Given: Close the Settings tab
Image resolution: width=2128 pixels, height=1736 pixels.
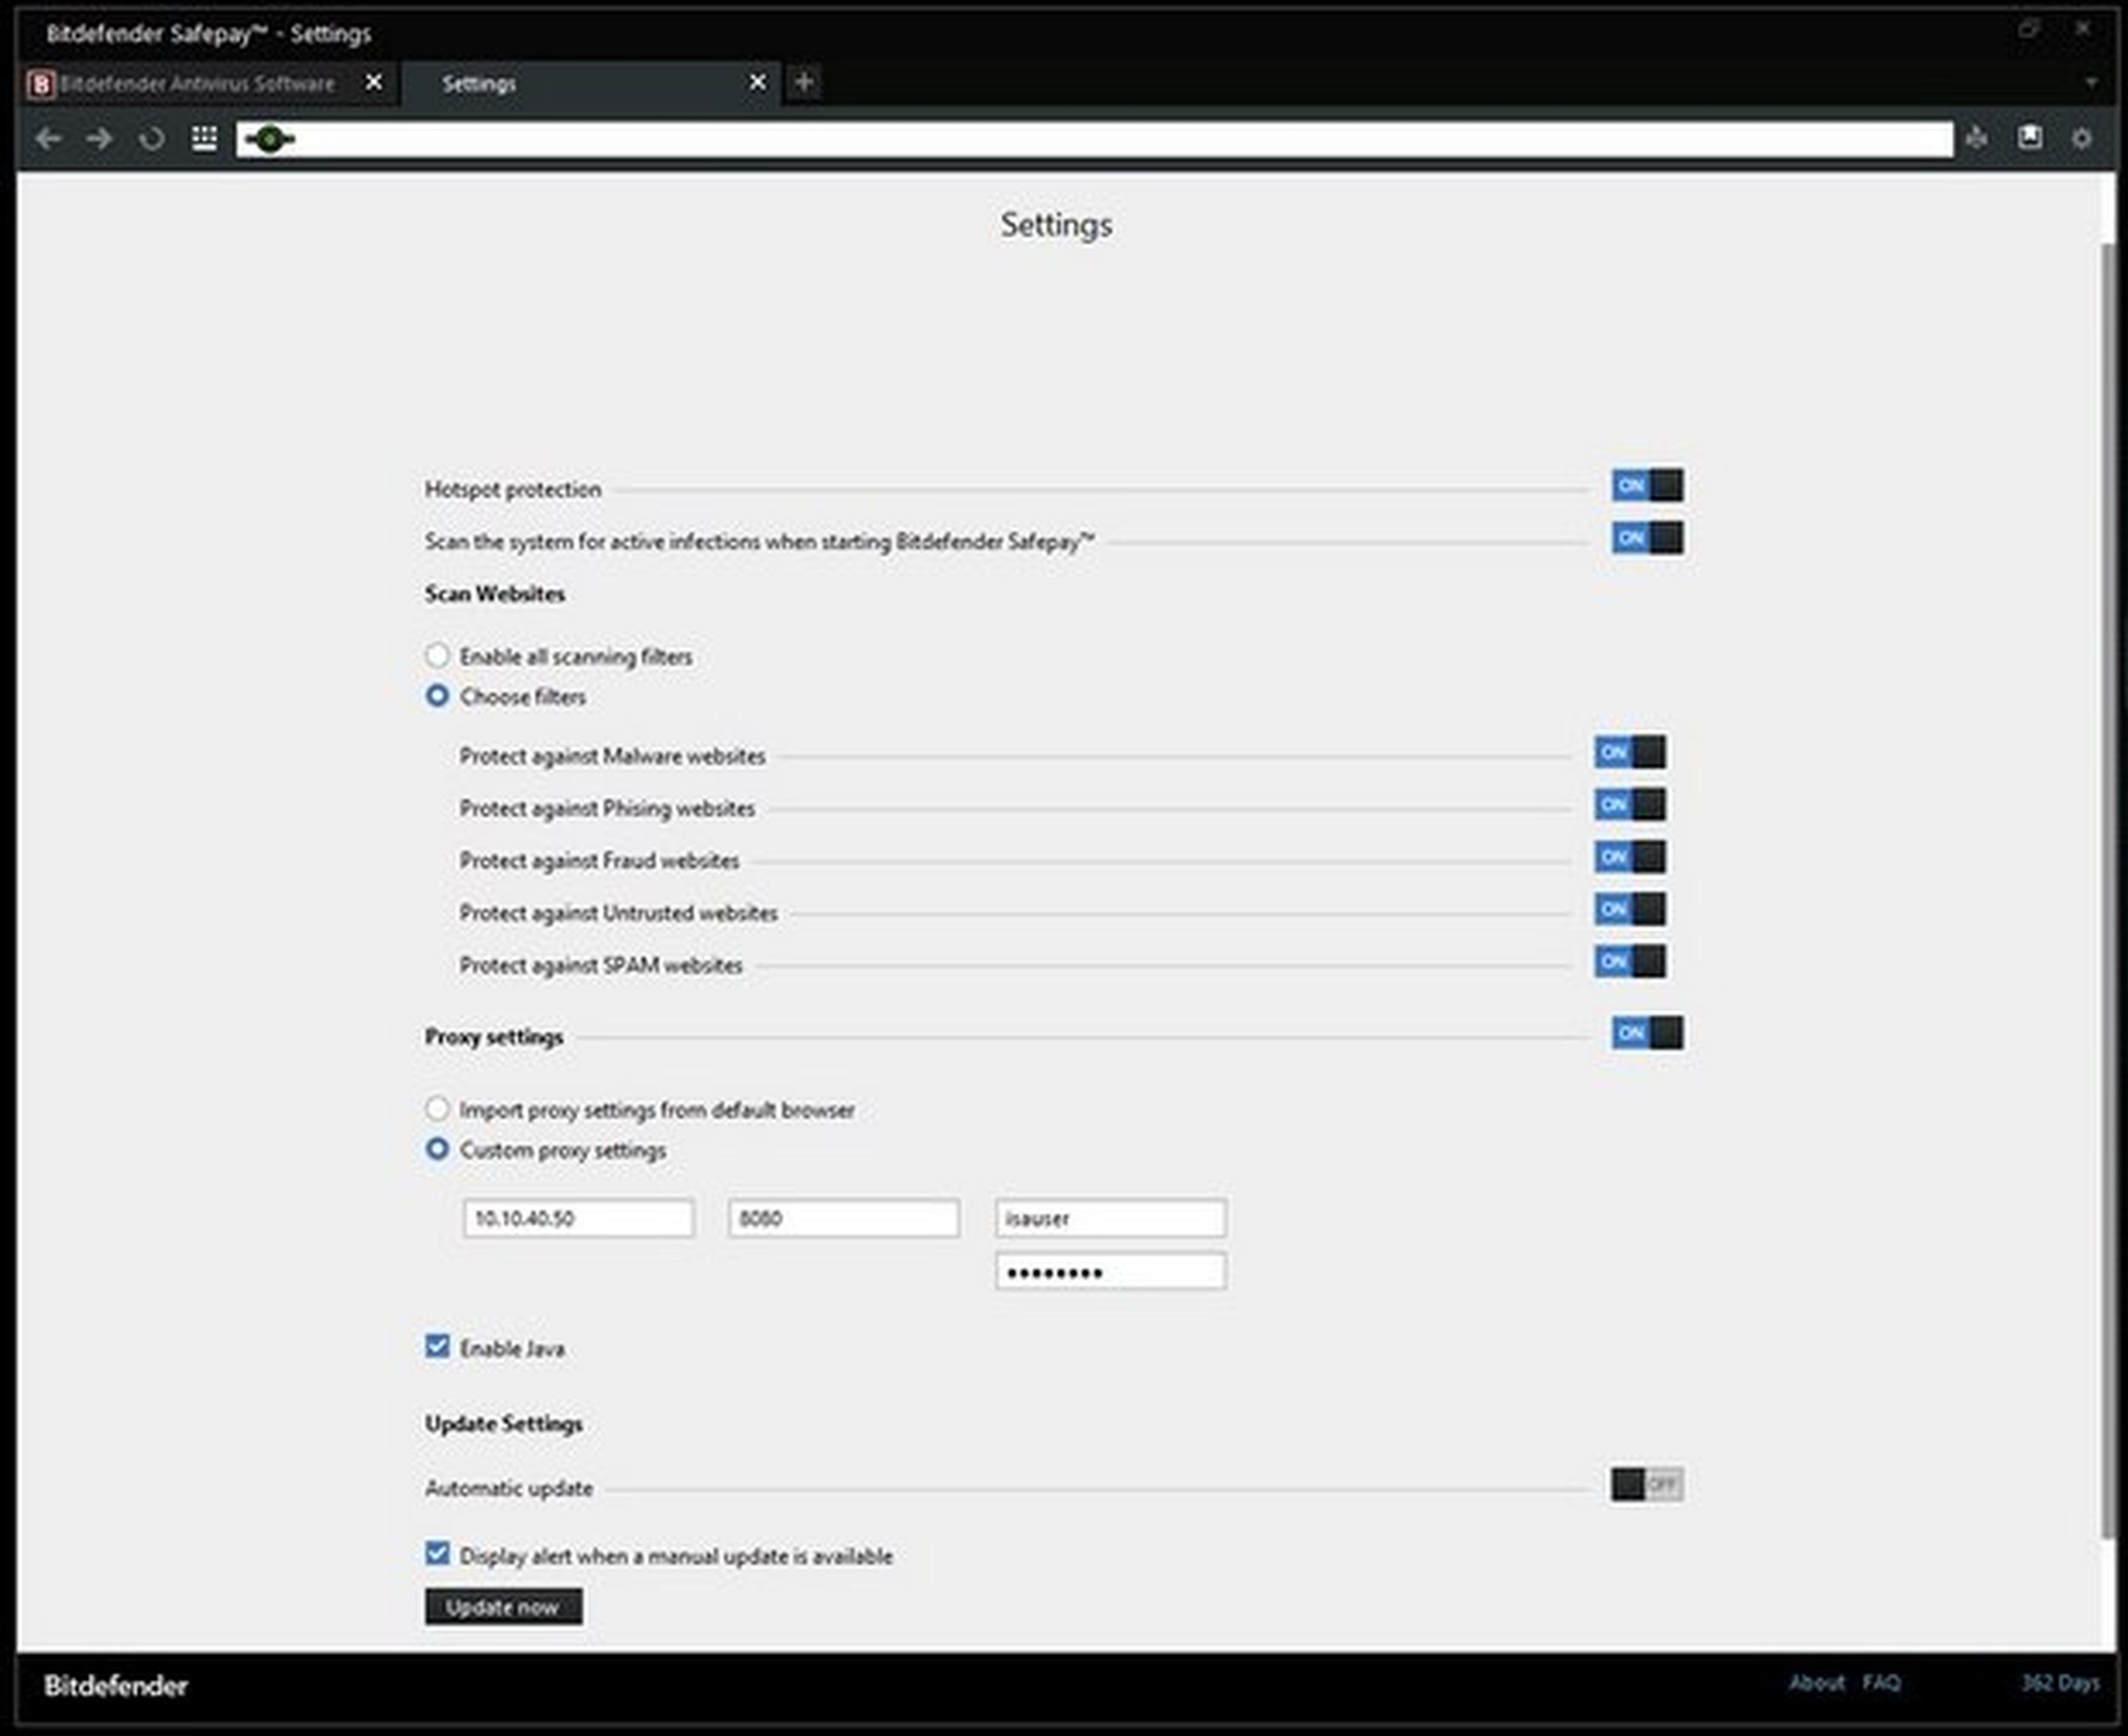Looking at the screenshot, I should [x=758, y=82].
